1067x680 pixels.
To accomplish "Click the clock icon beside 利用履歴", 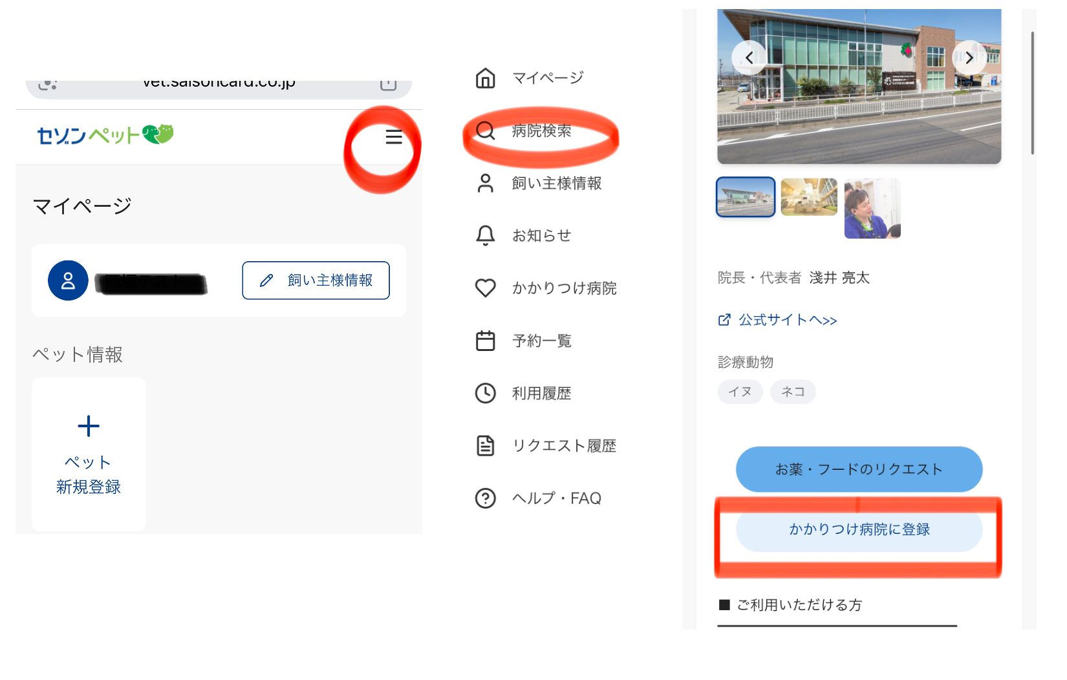I will 486,393.
